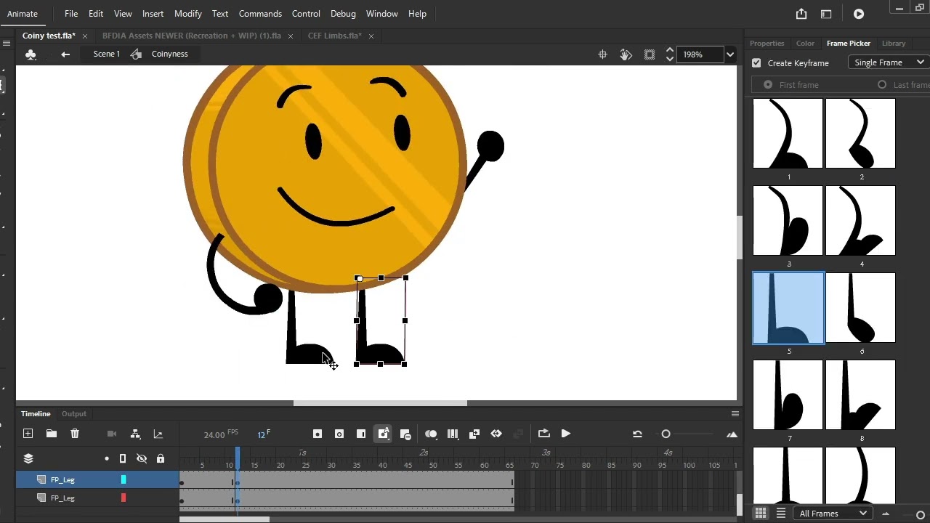Switch to the Properties panel tab
The width and height of the screenshot is (930, 523).
coord(767,44)
